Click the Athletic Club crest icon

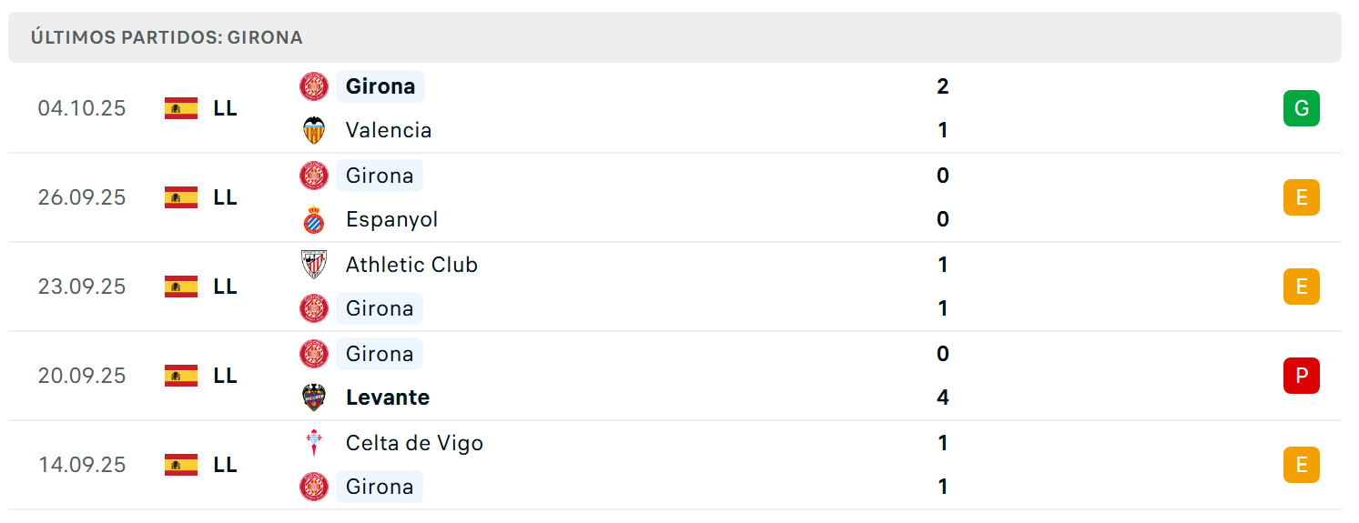tap(314, 265)
